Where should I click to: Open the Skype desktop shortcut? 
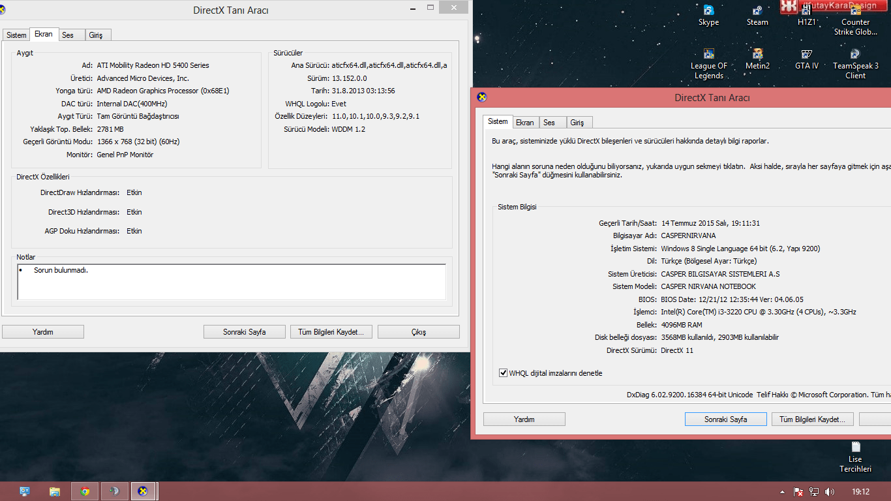[708, 16]
